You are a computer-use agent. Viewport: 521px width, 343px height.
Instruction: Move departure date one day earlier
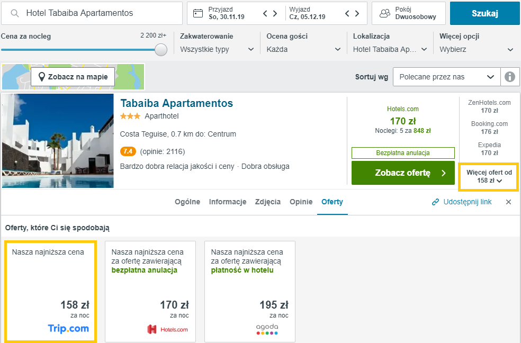[x=347, y=13]
